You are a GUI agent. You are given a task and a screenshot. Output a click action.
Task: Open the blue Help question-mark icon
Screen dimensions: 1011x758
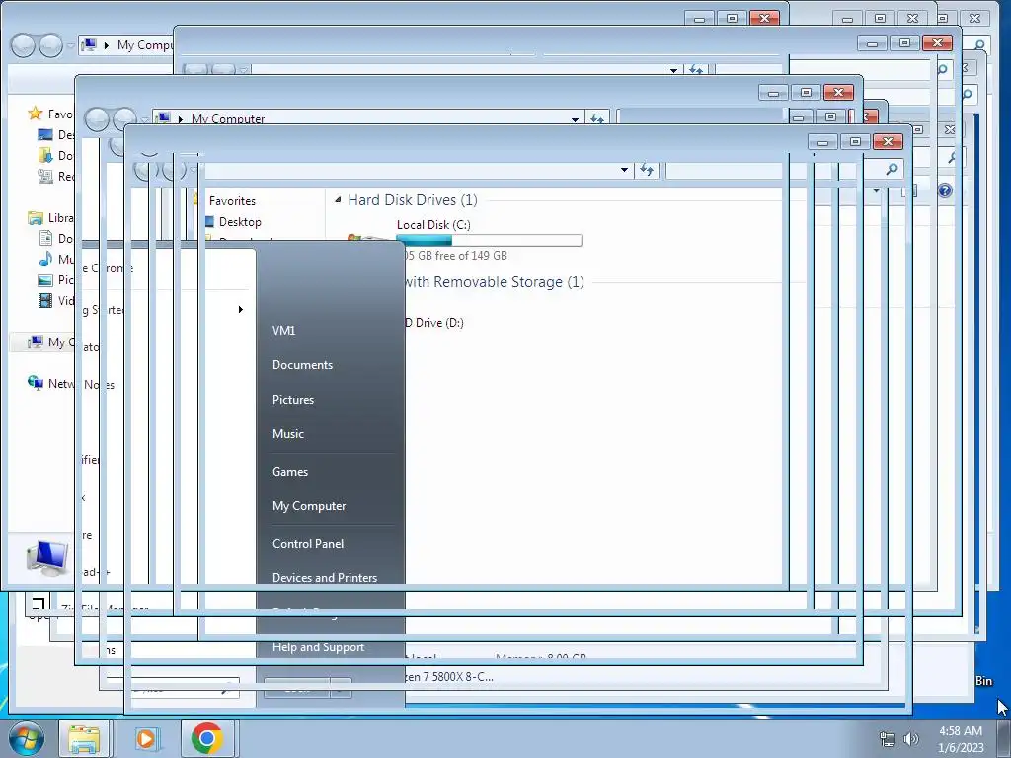pos(945,190)
